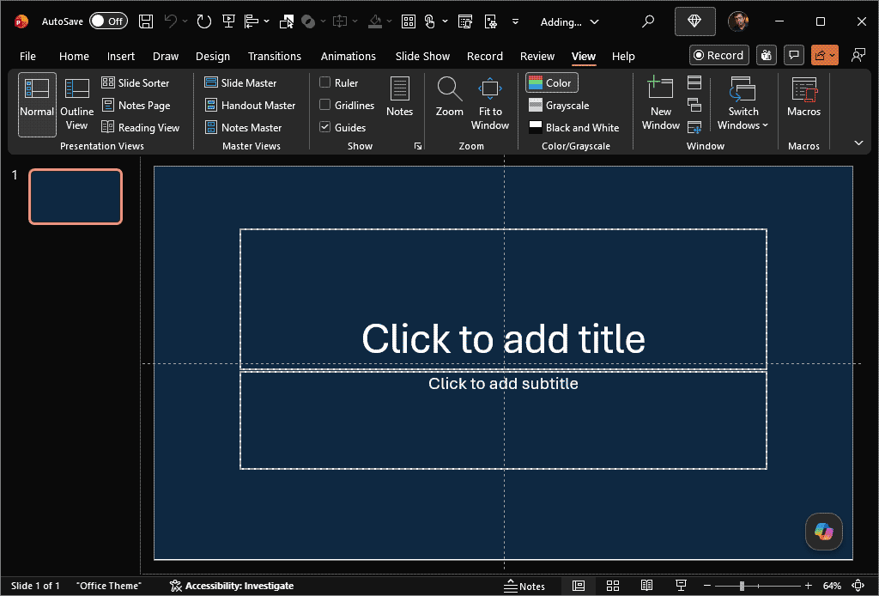Click the Record button near the top right
Screen dimensions: 879x596
point(718,55)
